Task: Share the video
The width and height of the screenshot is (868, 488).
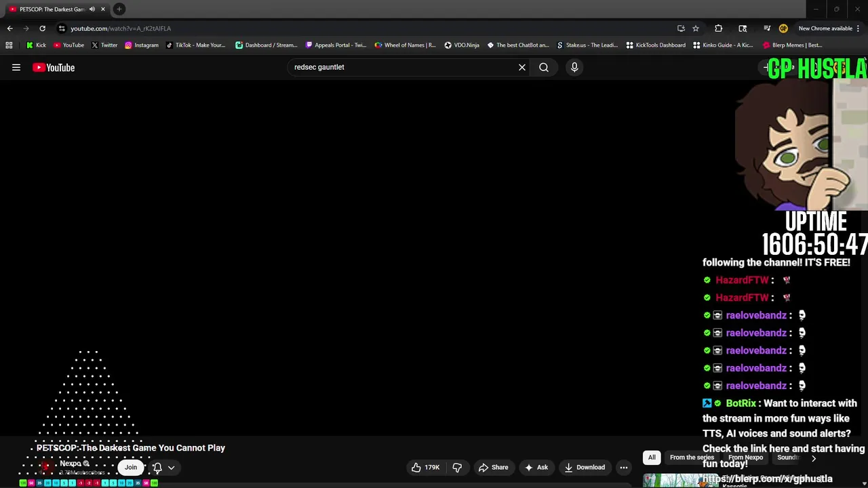Action: coord(493,467)
